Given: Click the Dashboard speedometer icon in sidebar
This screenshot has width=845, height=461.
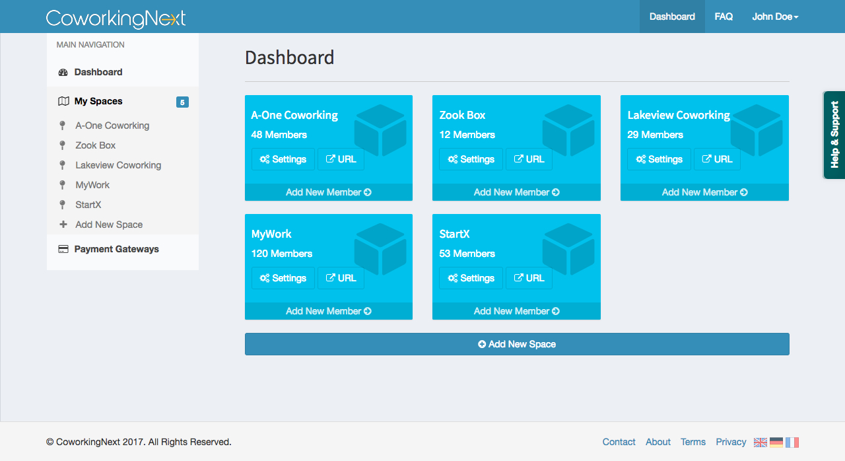Looking at the screenshot, I should point(63,72).
